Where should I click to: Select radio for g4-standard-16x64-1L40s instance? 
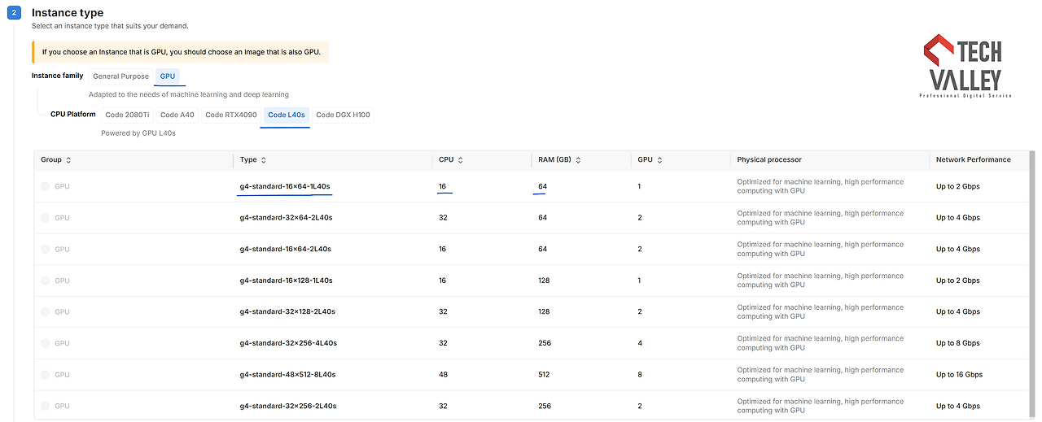(46, 186)
